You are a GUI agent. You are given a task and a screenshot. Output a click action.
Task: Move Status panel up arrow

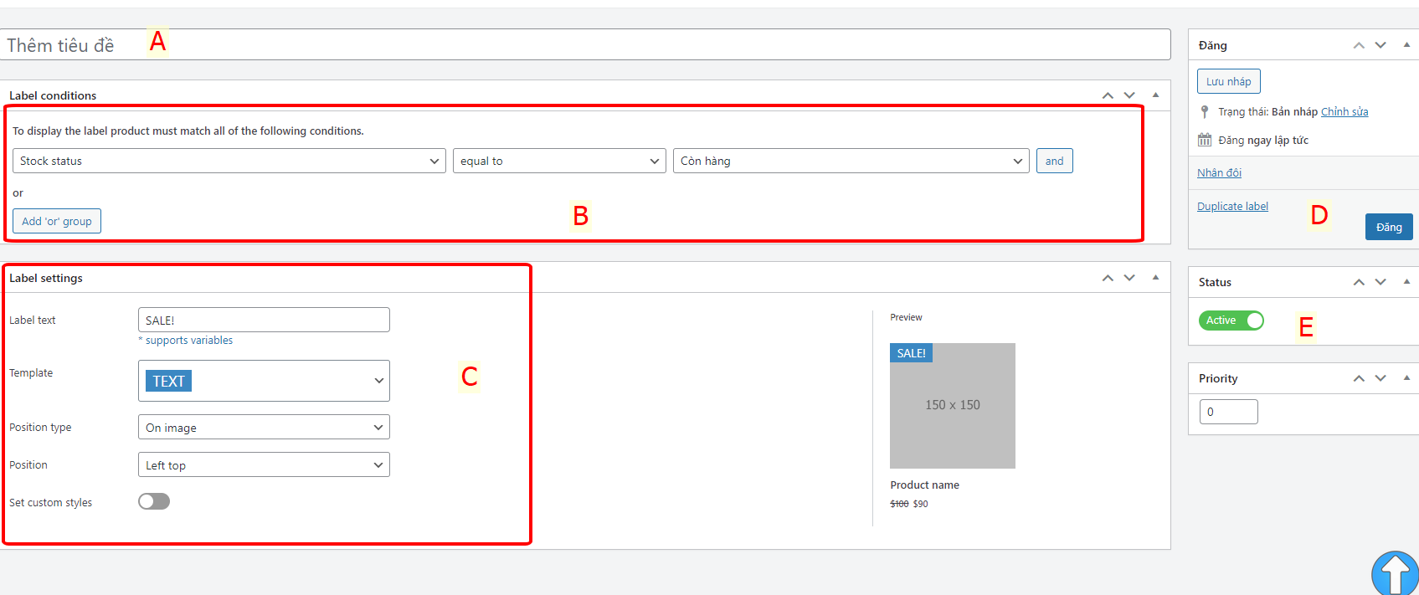(1359, 282)
